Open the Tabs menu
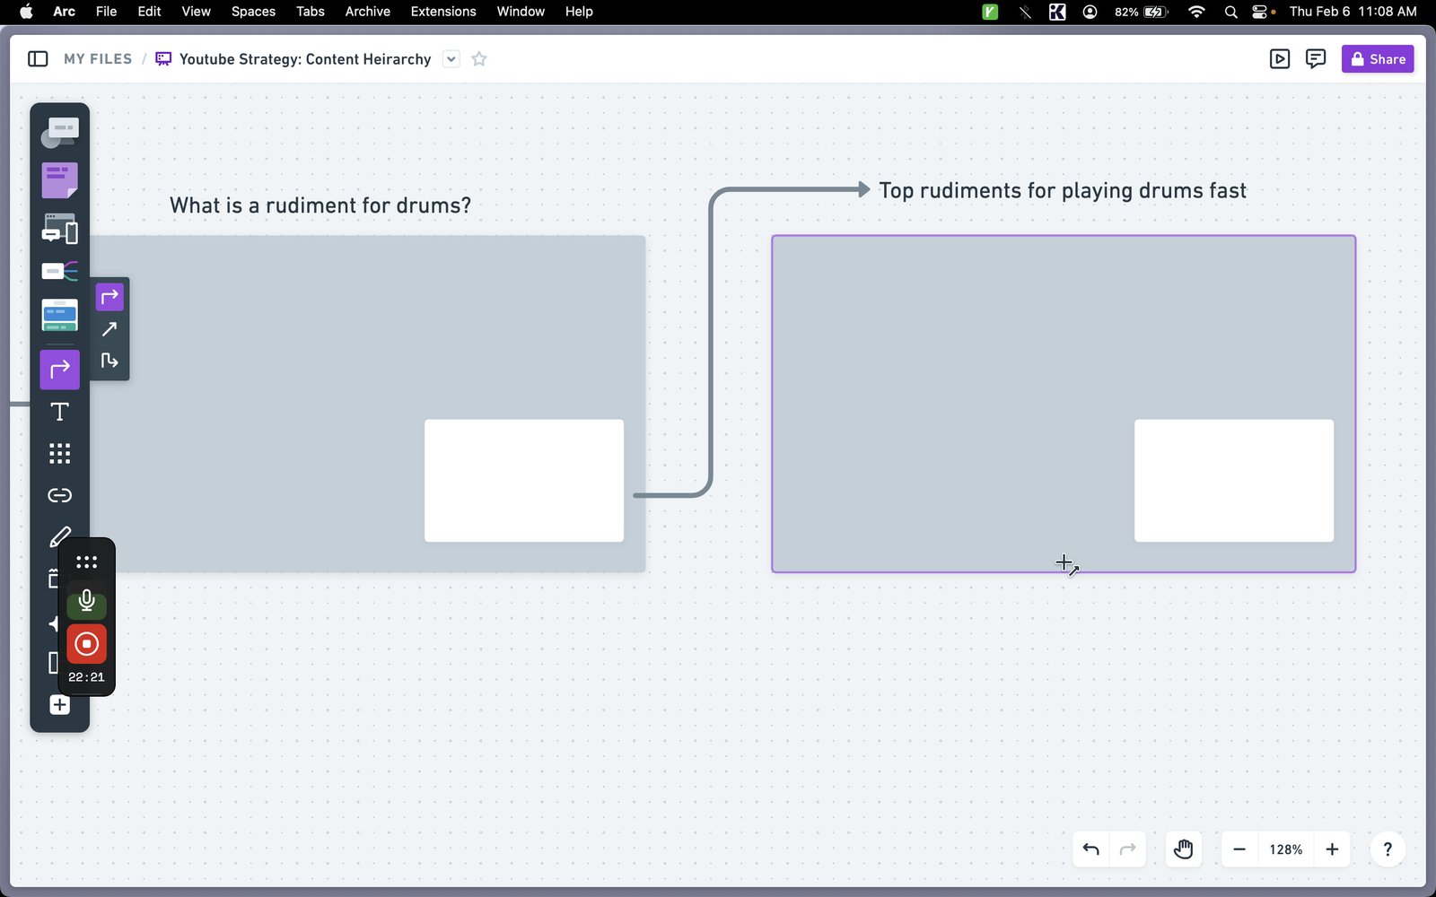The image size is (1436, 897). click(x=311, y=12)
